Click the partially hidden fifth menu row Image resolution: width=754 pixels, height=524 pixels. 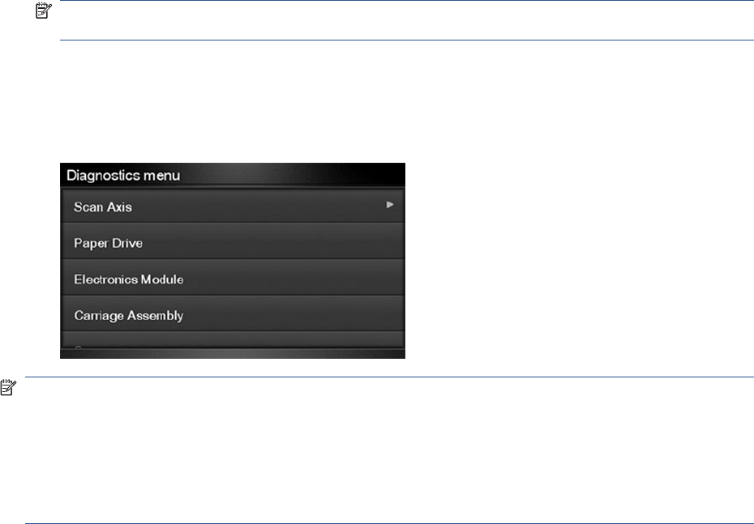coord(233,340)
